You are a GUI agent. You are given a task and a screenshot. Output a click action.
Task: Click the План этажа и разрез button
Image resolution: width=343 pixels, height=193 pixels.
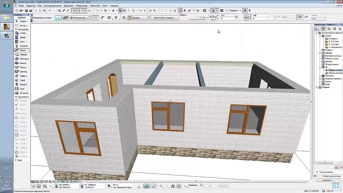coord(164,18)
